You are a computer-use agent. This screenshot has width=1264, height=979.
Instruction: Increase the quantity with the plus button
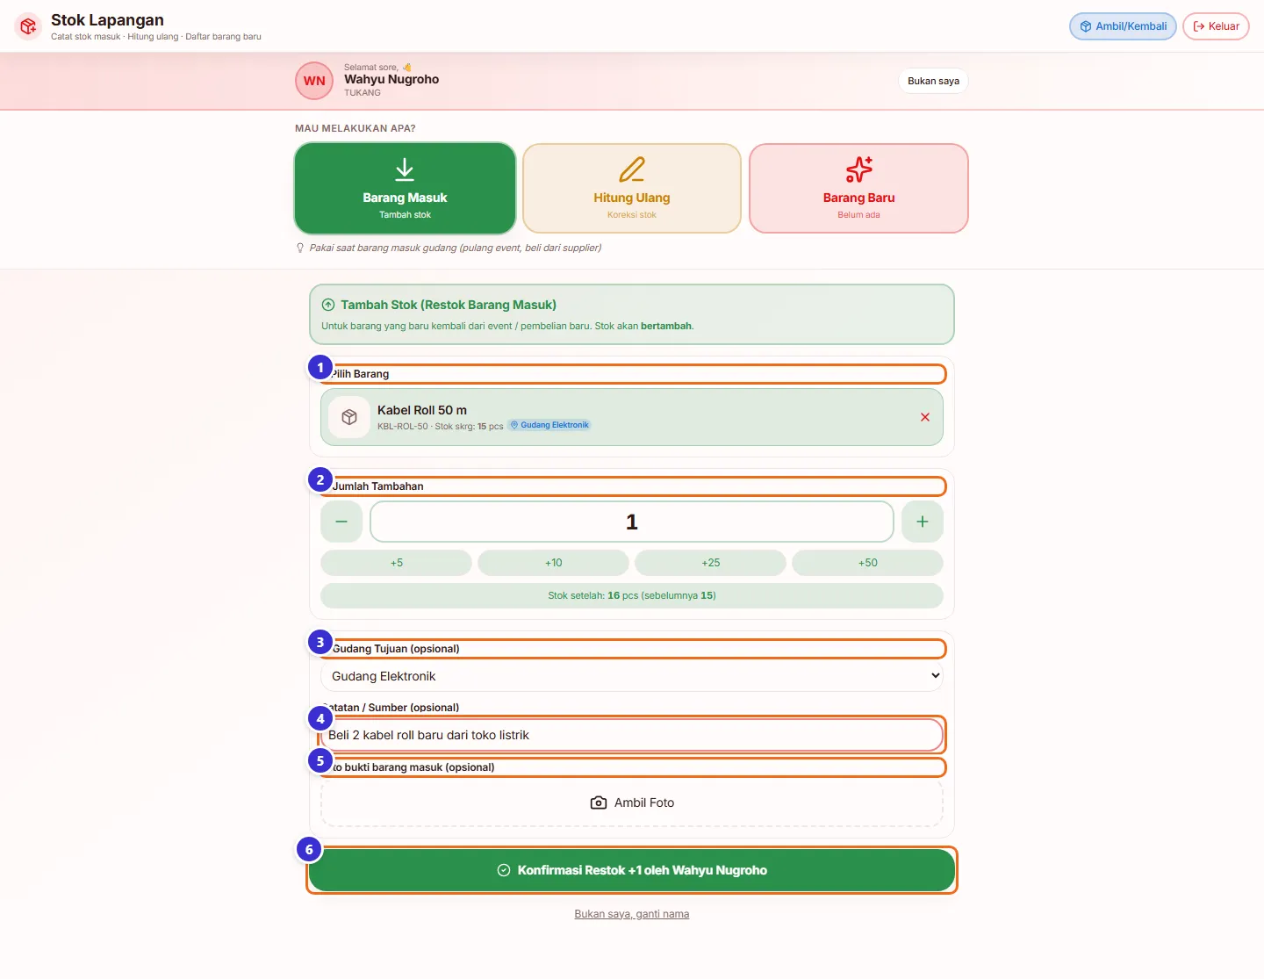(923, 522)
